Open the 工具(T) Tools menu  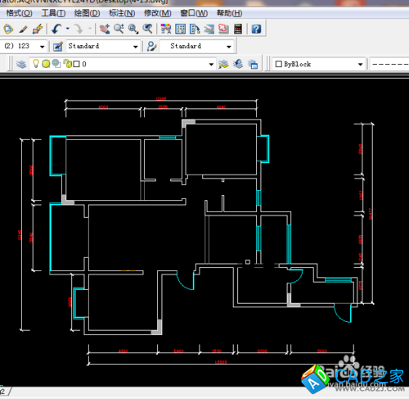(x=53, y=13)
